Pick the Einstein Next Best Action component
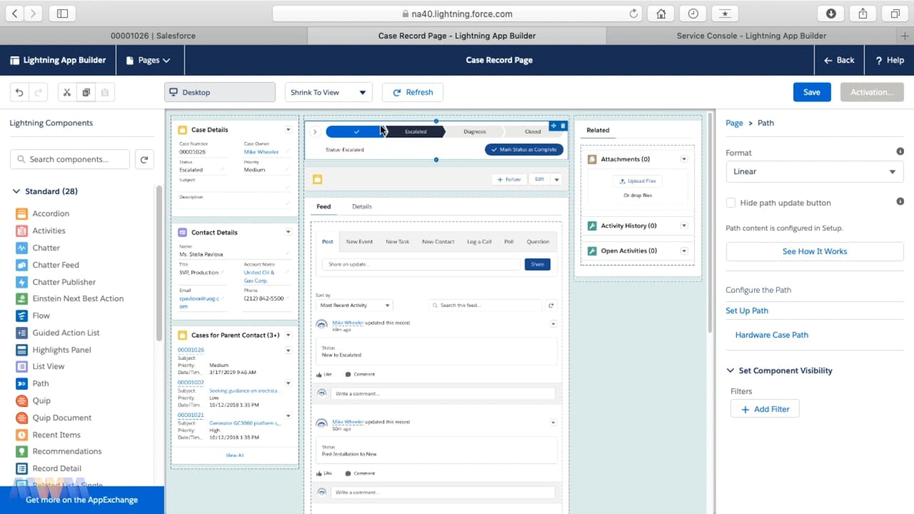 click(x=78, y=298)
